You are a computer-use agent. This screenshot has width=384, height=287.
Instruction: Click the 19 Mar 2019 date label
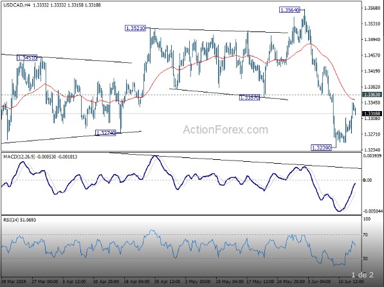14,281
